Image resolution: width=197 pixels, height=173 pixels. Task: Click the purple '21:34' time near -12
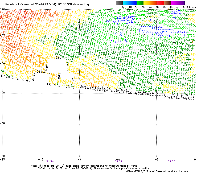click(50, 162)
